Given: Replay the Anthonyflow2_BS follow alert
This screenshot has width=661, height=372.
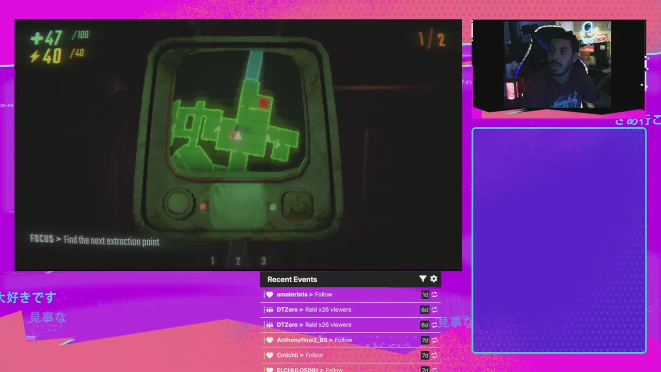Looking at the screenshot, I should point(435,340).
